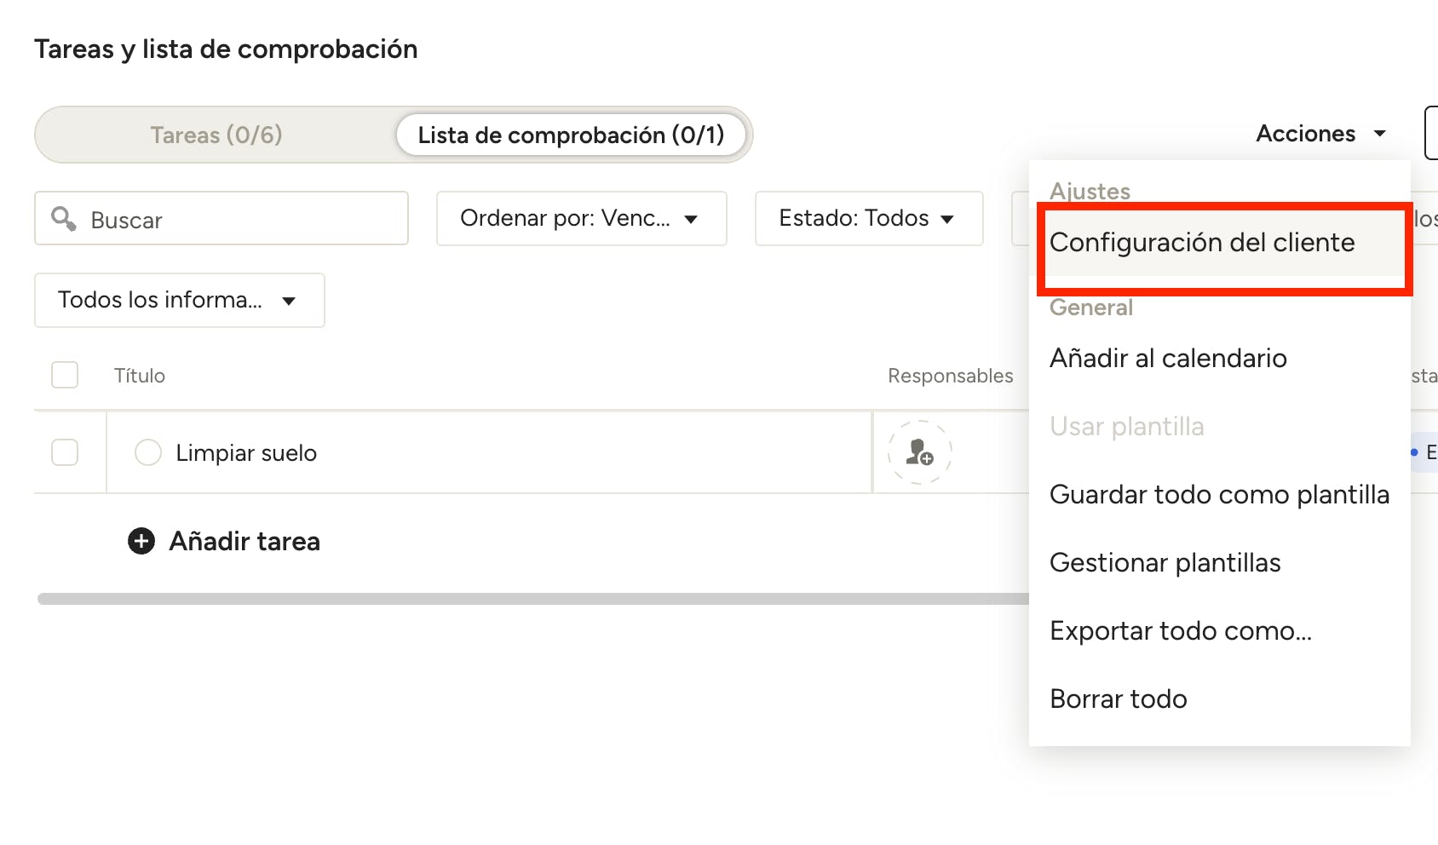Open Gestionar plantillas option
This screenshot has height=845, width=1438.
click(x=1165, y=563)
